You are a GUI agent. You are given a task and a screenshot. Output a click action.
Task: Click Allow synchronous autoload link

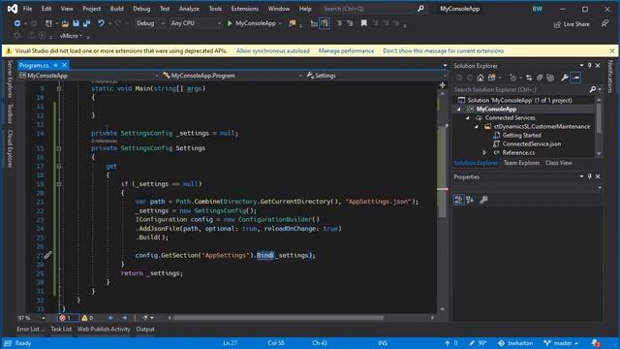273,50
